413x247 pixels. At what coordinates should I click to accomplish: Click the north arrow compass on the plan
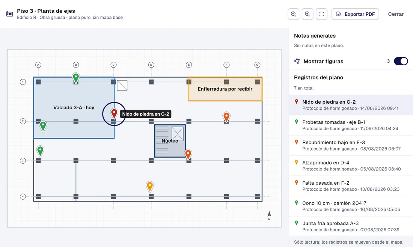[x=269, y=215]
